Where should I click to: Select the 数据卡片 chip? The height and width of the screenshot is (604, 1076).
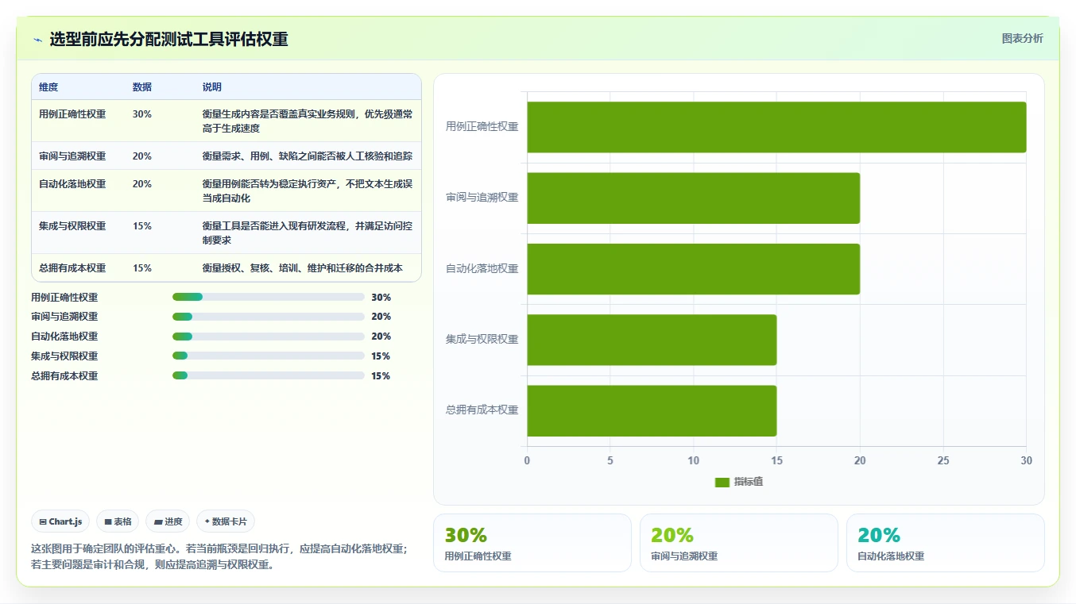tap(226, 521)
